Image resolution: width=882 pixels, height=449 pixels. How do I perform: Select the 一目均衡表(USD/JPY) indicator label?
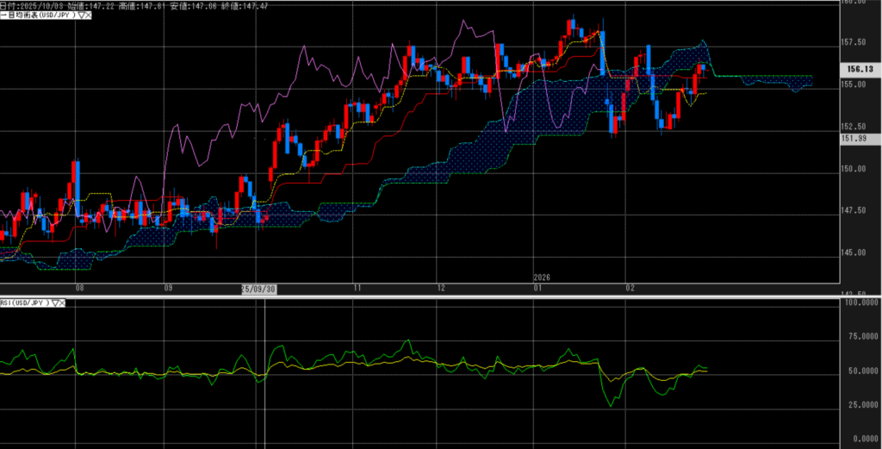[x=40, y=16]
